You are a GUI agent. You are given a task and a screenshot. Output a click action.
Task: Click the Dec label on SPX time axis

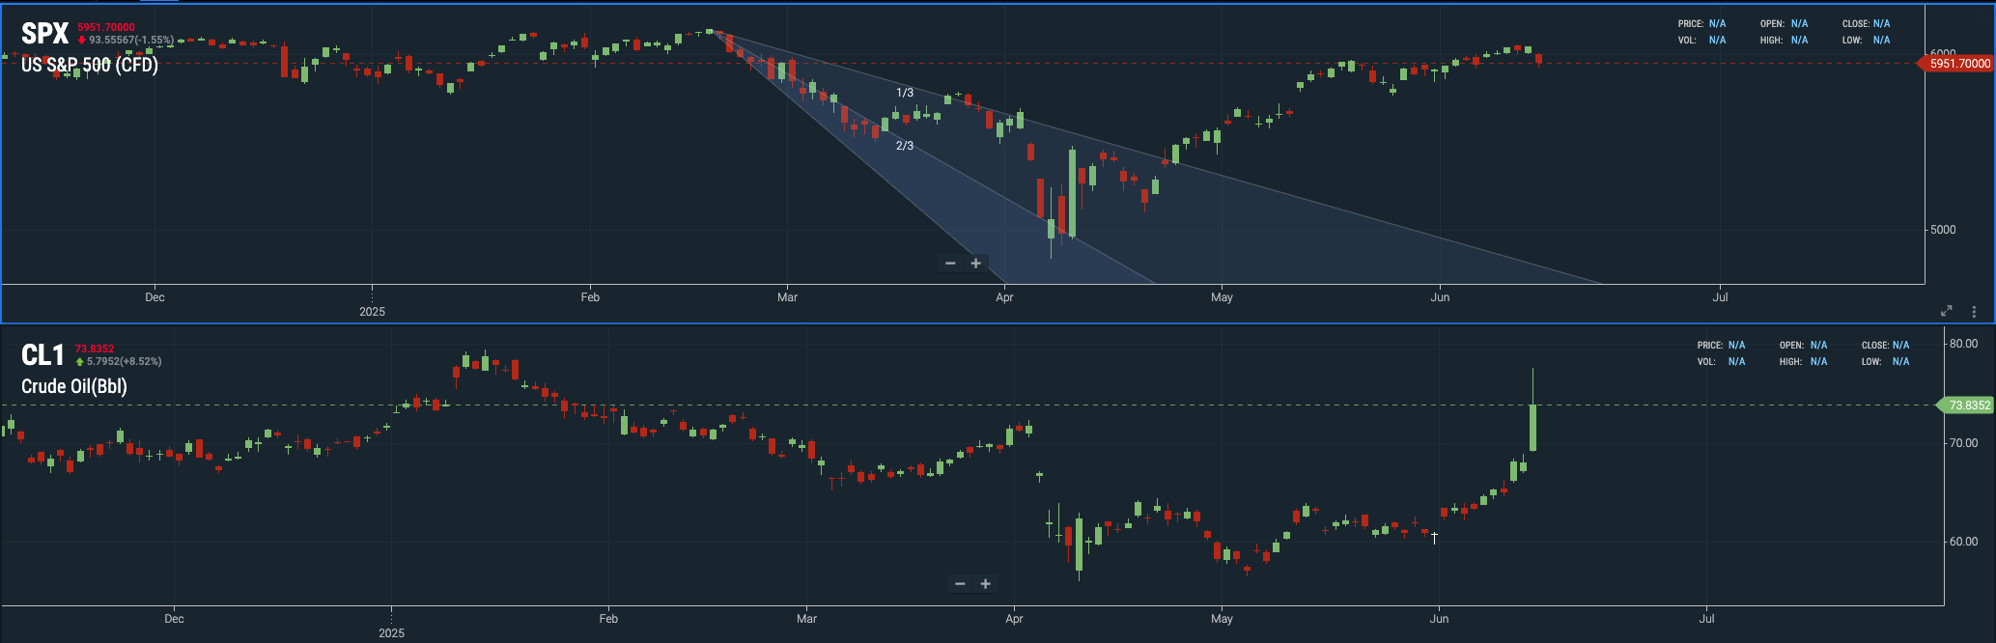click(x=155, y=297)
